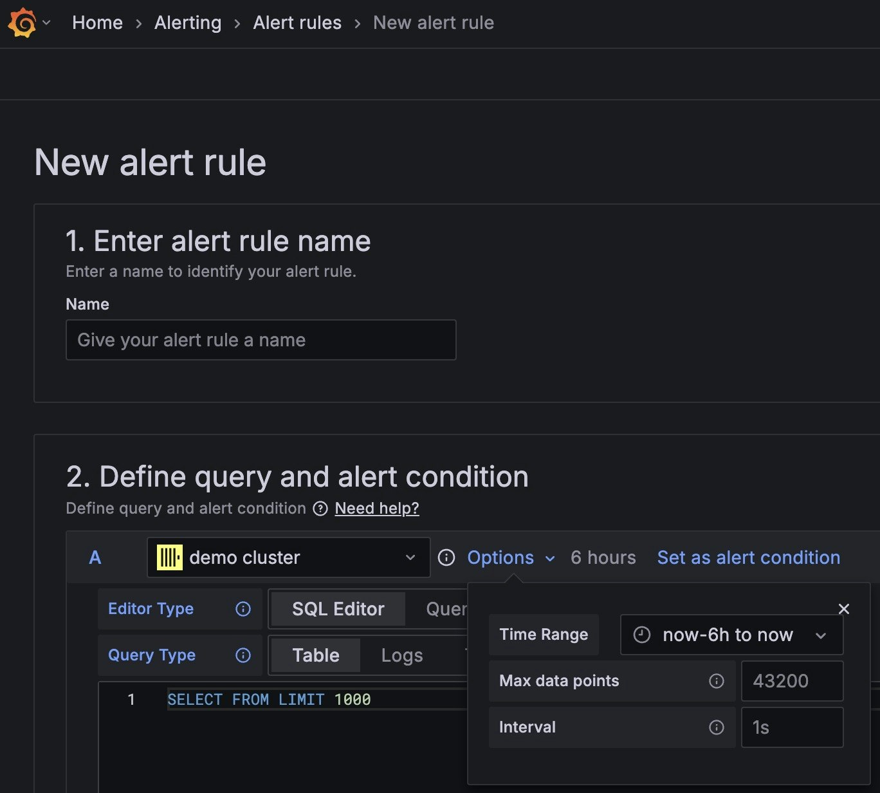Expand the chevron beside the Grafana logo
Viewport: 880px width, 793px height.
tap(46, 23)
